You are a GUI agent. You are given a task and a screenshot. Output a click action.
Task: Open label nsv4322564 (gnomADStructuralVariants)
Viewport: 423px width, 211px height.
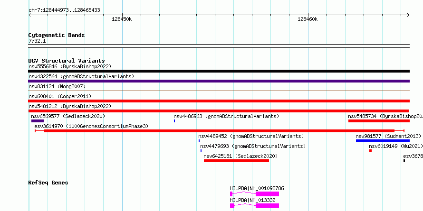pyautogui.click(x=81, y=76)
